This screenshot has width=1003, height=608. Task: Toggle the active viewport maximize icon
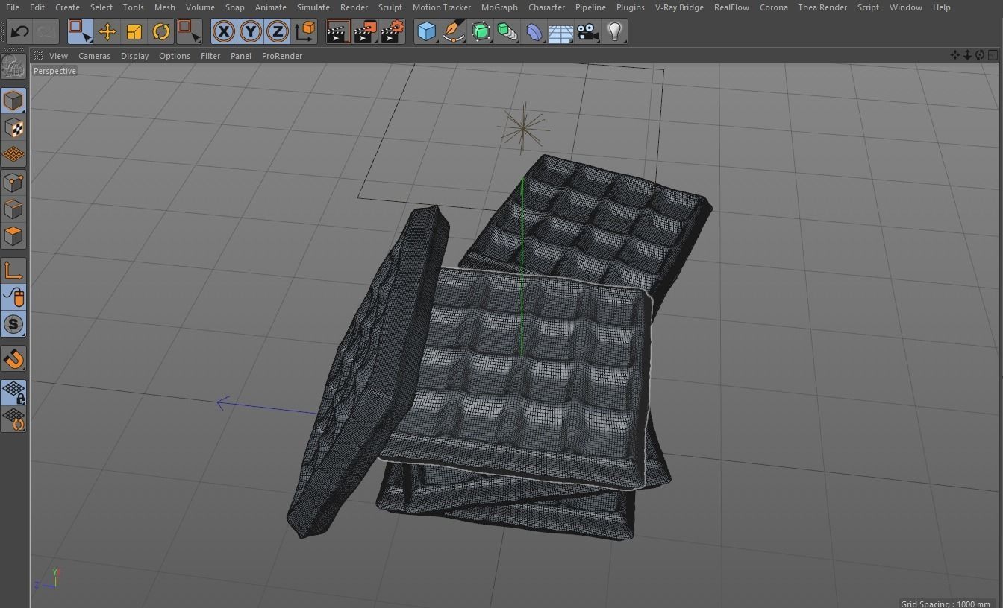pos(993,55)
